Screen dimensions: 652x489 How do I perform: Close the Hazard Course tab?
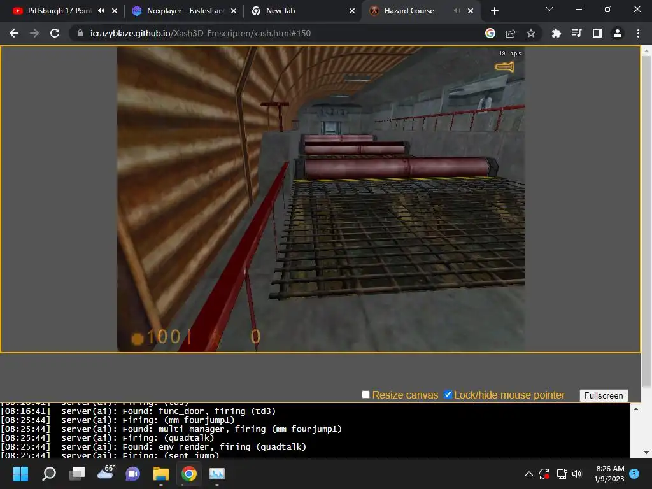(x=471, y=11)
